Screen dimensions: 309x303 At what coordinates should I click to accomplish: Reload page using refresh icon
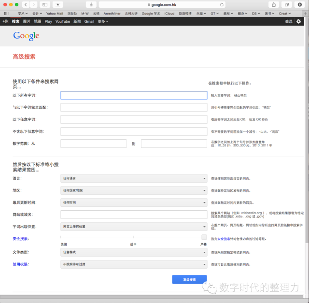point(222,4)
